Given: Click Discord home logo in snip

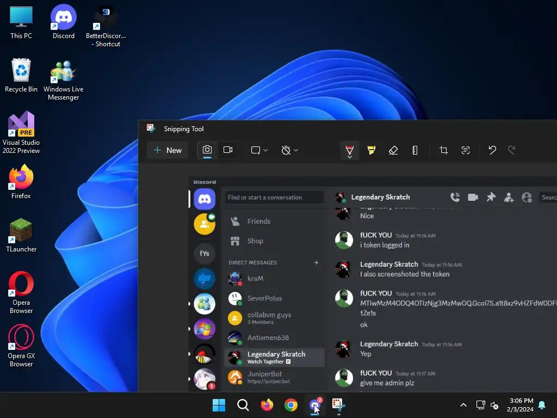Looking at the screenshot, I should (x=205, y=199).
